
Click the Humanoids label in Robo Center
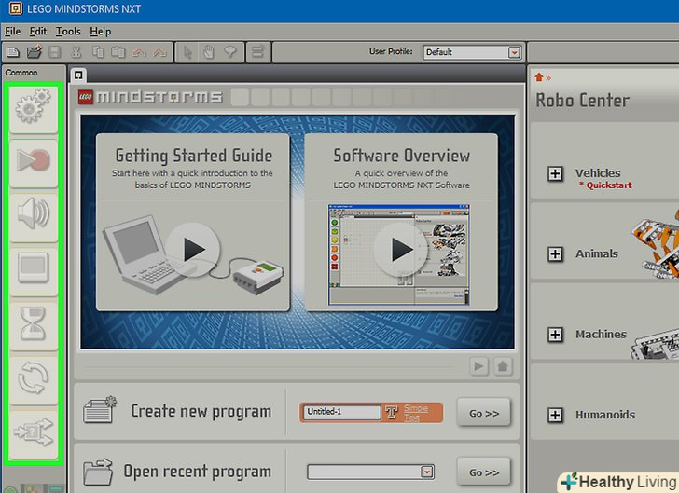605,415
